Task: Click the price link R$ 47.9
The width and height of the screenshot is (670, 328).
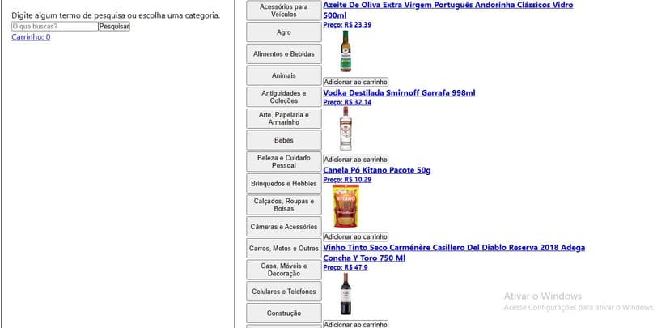Action: tap(346, 268)
